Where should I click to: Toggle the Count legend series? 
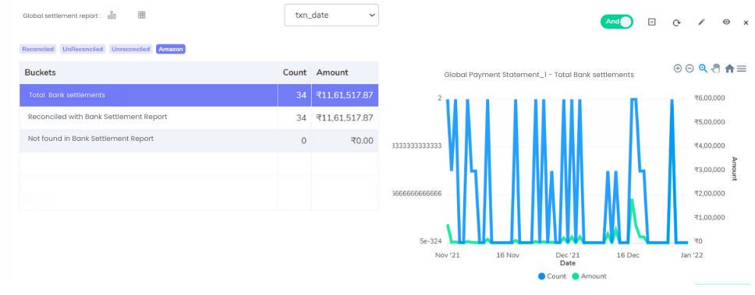pyautogui.click(x=551, y=276)
